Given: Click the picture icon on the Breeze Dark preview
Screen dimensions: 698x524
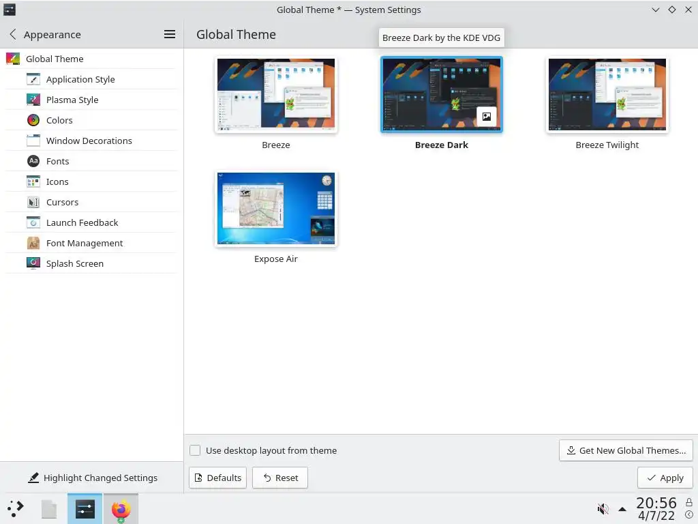Looking at the screenshot, I should pyautogui.click(x=487, y=117).
